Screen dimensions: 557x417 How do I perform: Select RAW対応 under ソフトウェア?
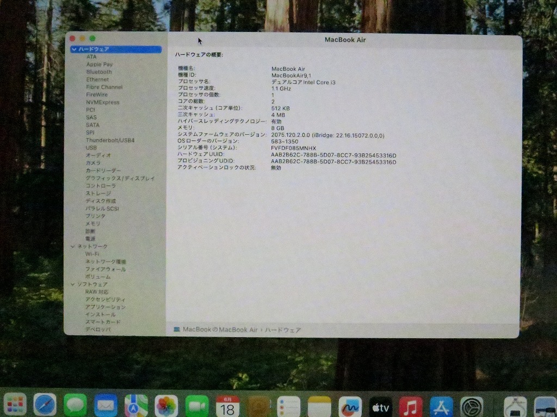97,292
